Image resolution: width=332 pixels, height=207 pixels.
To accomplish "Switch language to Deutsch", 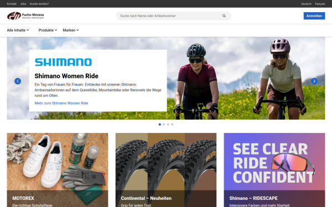I will [306, 4].
